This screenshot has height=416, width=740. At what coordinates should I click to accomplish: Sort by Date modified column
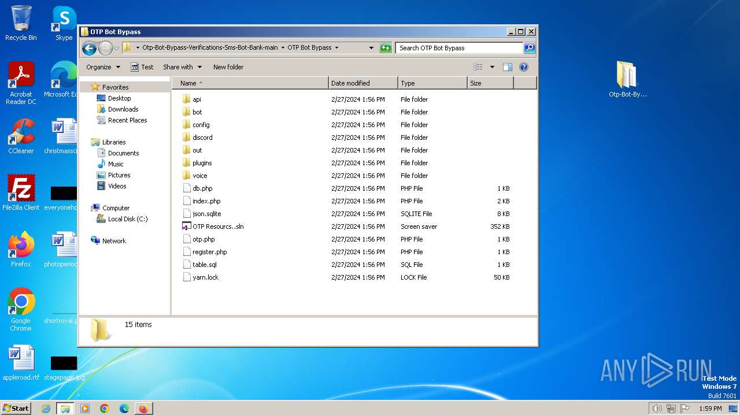pos(363,83)
